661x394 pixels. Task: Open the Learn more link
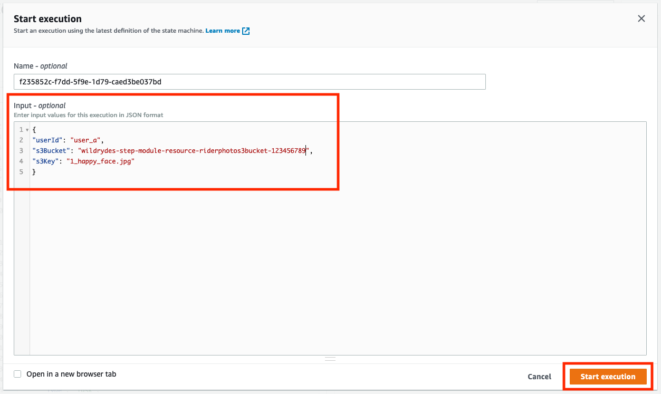pyautogui.click(x=223, y=31)
